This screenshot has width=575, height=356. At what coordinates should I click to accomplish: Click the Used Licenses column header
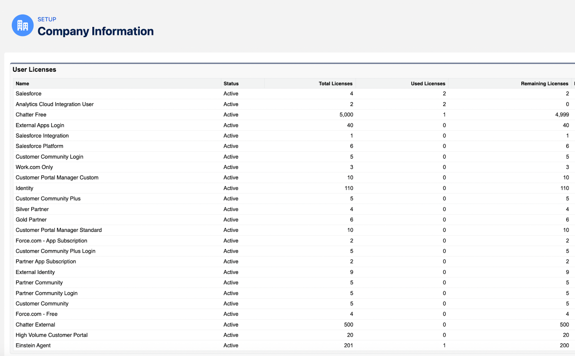(428, 84)
